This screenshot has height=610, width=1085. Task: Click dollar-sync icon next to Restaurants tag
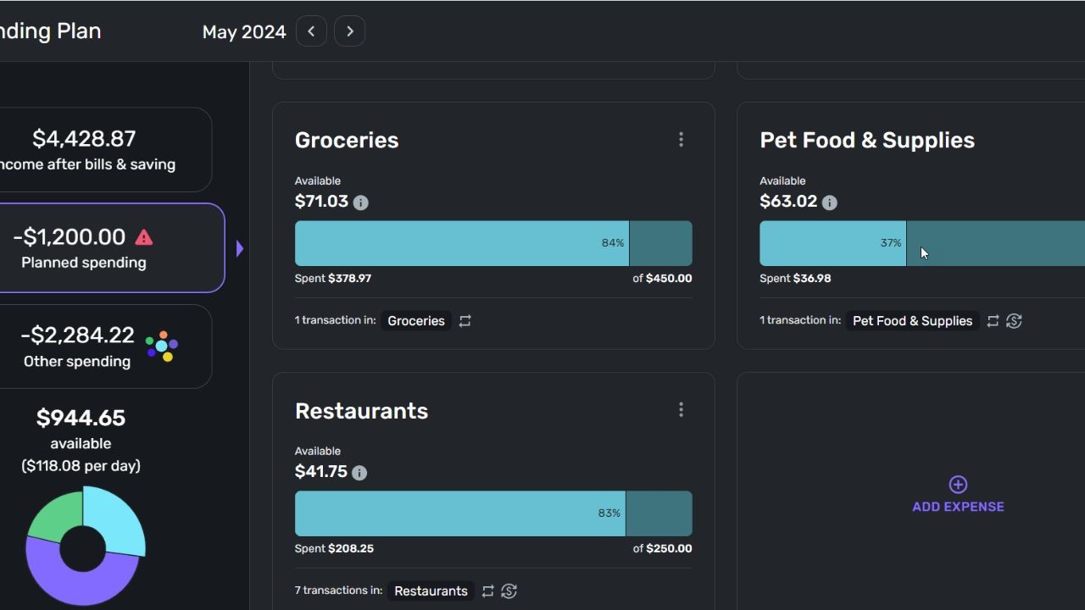[509, 591]
